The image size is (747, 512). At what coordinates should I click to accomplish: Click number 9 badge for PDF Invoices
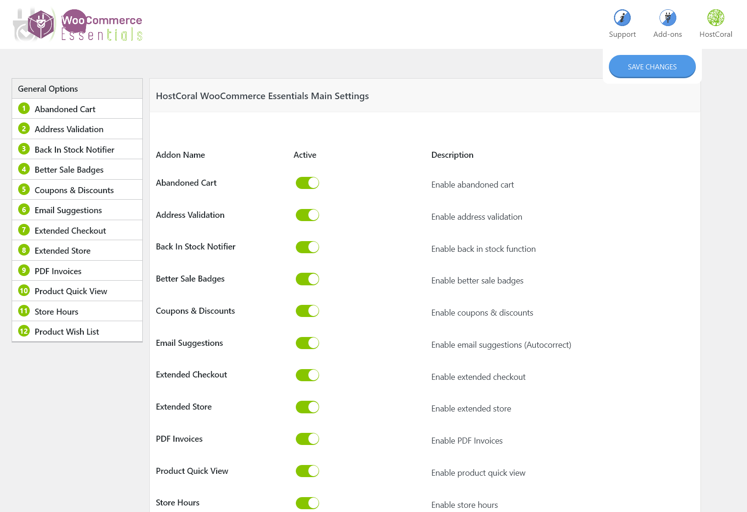point(24,270)
